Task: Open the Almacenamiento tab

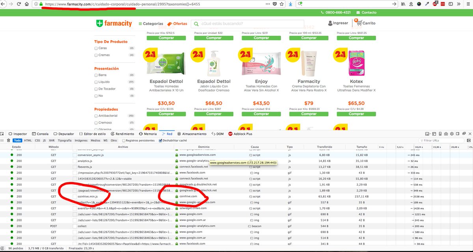Action: (192, 134)
